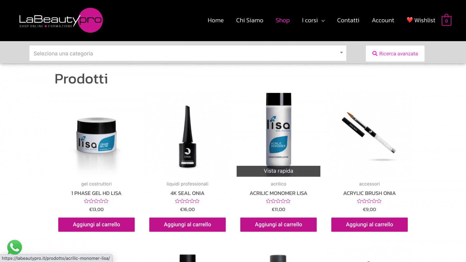Rate Acrylic Brush Onia with stars

pos(369,201)
